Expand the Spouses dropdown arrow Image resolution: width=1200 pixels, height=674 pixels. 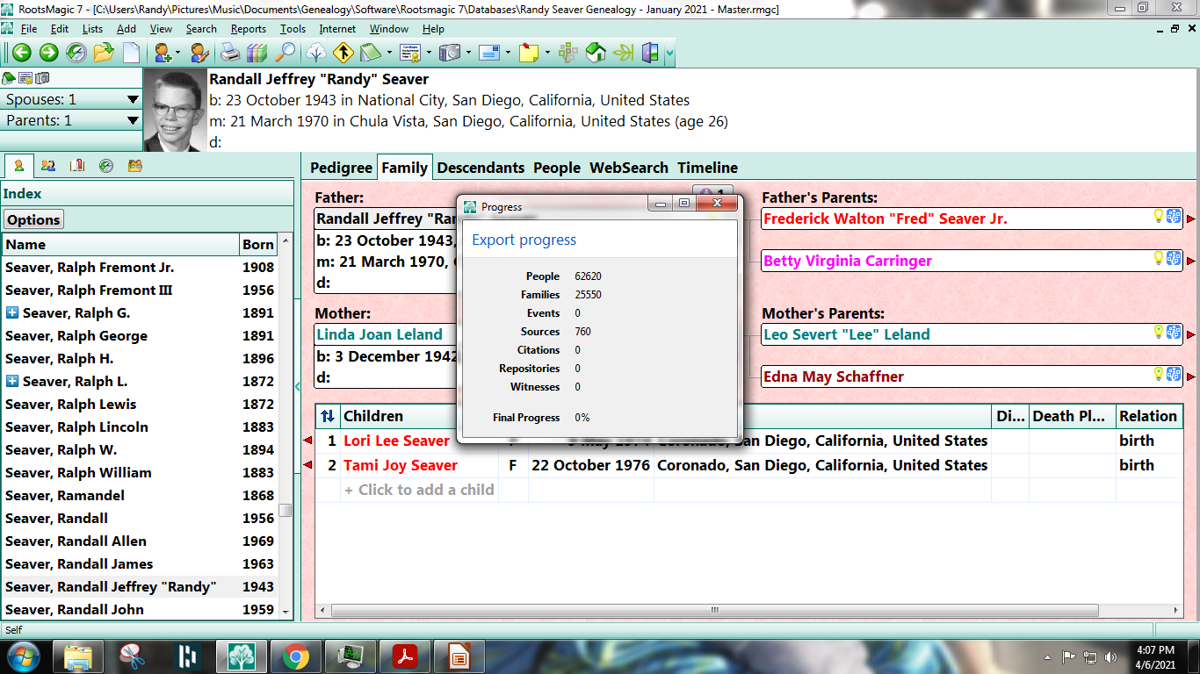[x=131, y=100]
